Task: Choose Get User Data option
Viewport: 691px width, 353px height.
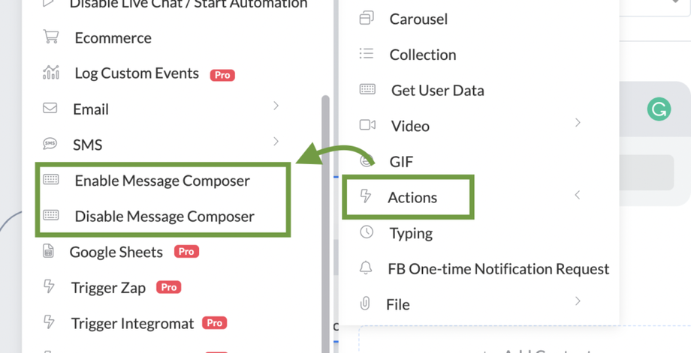Action: [437, 90]
